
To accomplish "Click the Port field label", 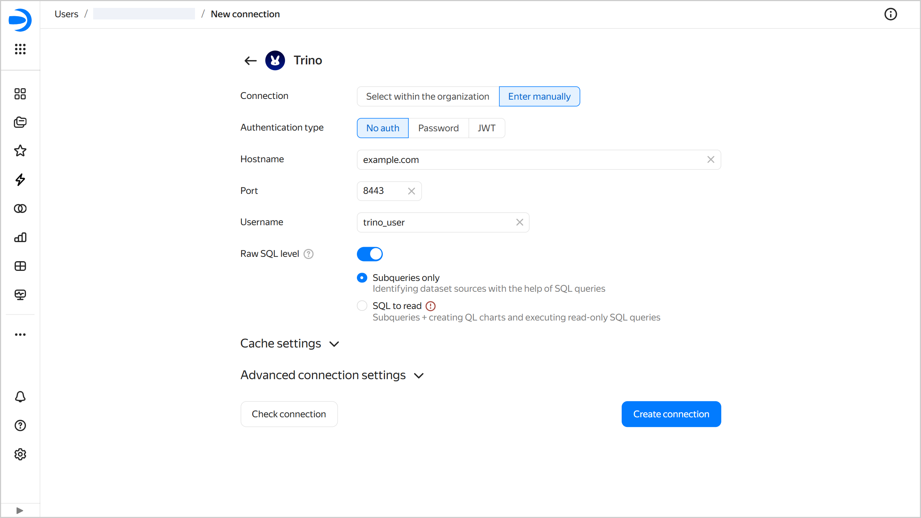I will click(x=249, y=191).
